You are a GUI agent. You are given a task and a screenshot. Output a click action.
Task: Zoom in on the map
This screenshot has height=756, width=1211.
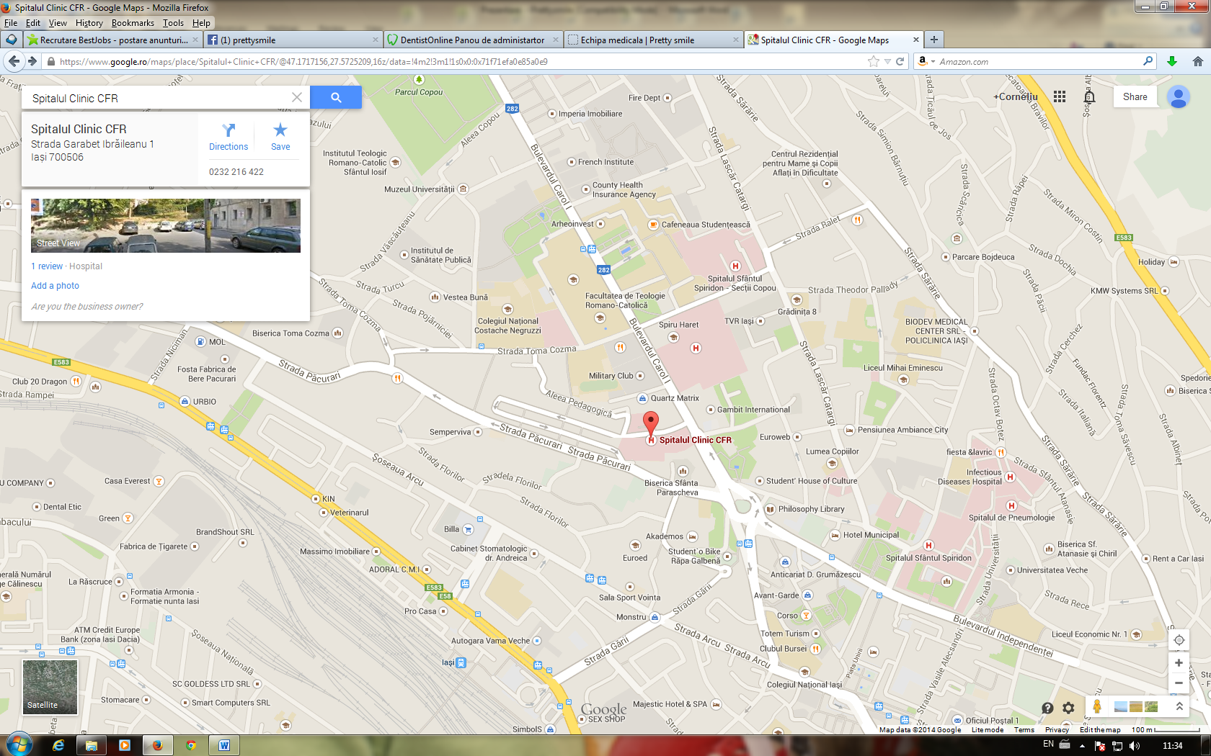[x=1179, y=663]
